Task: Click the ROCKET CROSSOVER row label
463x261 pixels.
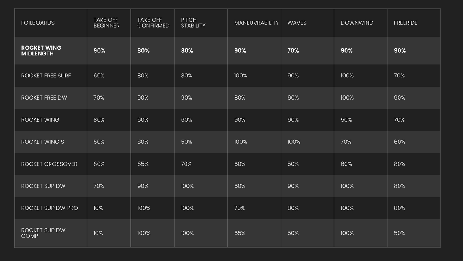Action: [49, 164]
